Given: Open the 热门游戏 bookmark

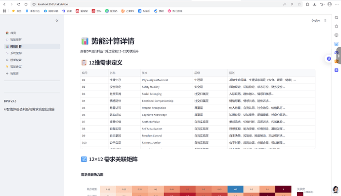Looking at the screenshot, I should [x=175, y=11].
